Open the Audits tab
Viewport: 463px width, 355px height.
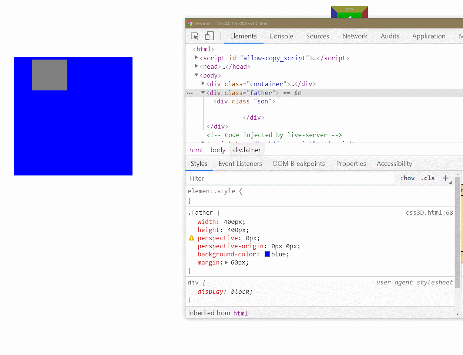(390, 36)
